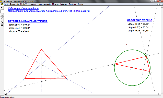Open the Μετασχηματισμός menu
Screen dimensions: 163x98
click(44, 4)
